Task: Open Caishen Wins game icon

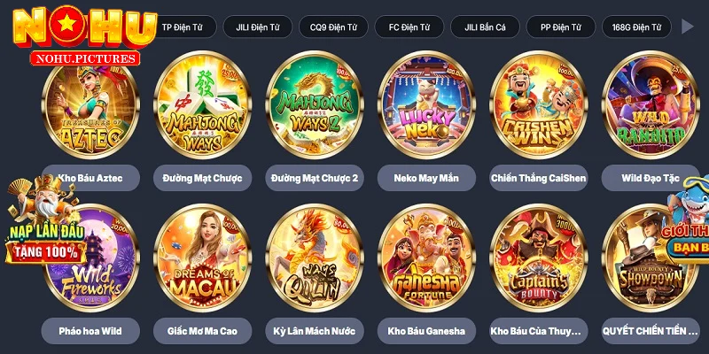Action: (x=539, y=105)
